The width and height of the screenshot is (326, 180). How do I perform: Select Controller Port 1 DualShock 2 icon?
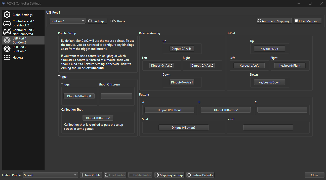[7, 23]
